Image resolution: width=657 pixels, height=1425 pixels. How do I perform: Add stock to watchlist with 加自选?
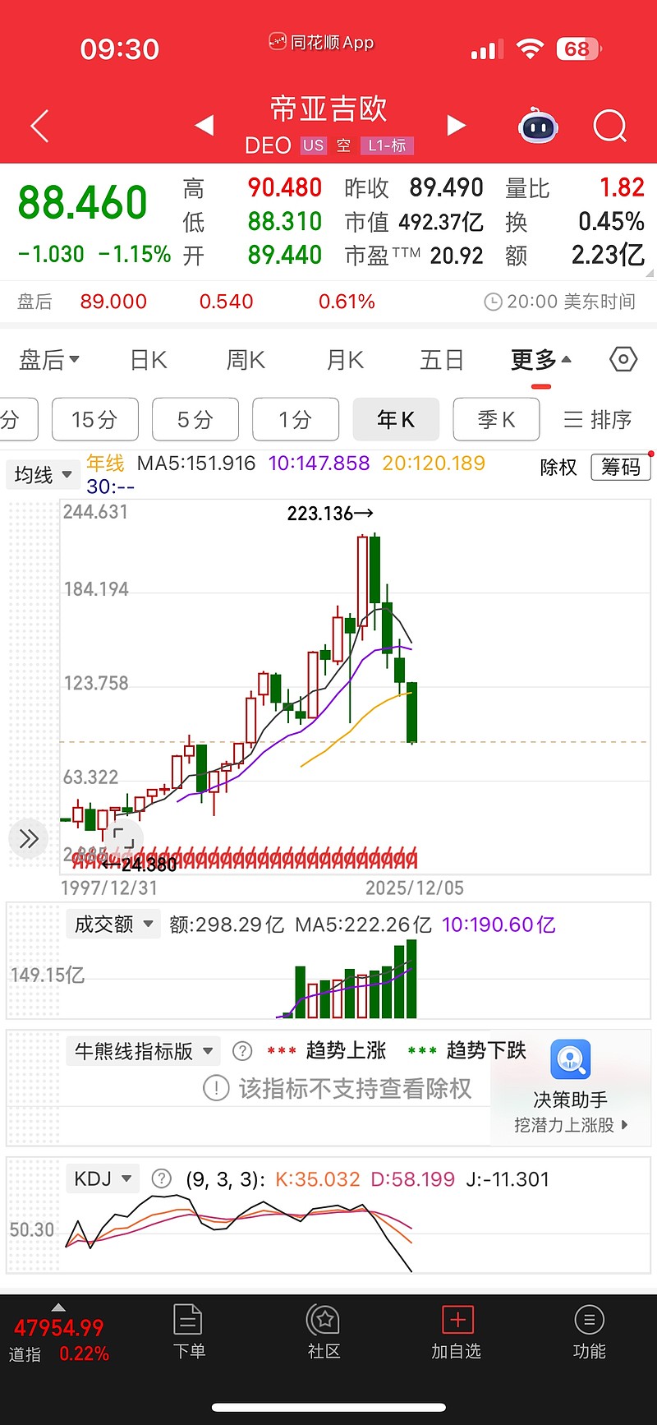(457, 1331)
